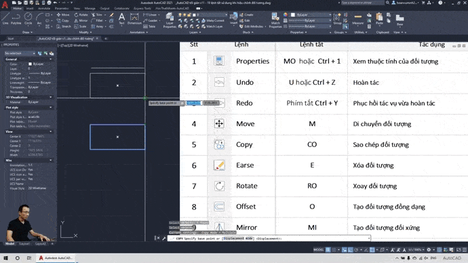Open the Express Tools ribbon tab

click(x=142, y=8)
